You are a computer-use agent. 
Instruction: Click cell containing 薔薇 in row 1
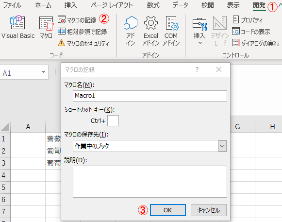click(53, 139)
